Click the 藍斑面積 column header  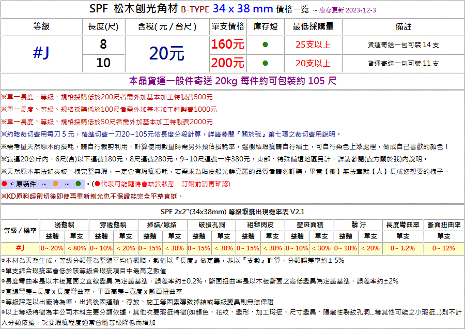click(309, 225)
